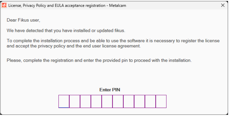
Task: Select the fifth PIN digit box
Action: (107, 101)
